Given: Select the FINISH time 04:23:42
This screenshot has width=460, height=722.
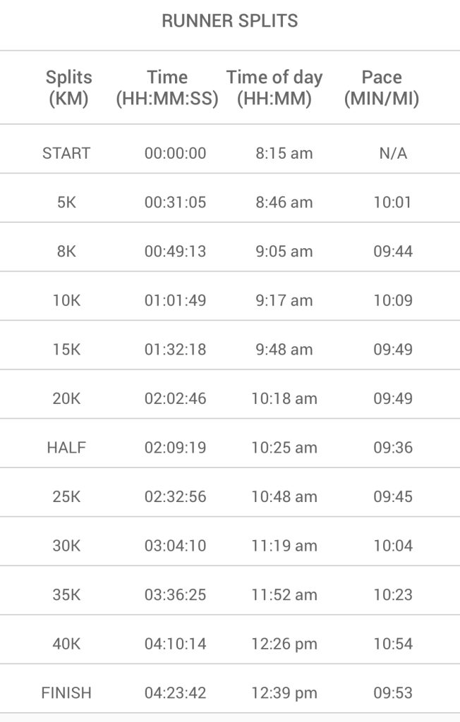Looking at the screenshot, I should click(175, 693).
